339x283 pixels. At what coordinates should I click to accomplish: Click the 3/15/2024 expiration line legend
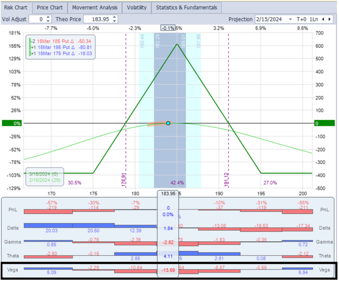(45, 174)
